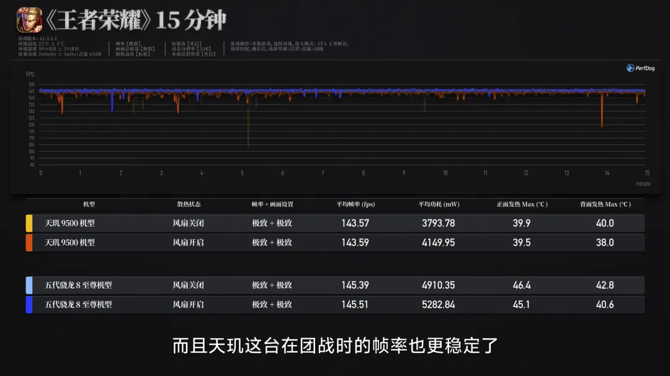The width and height of the screenshot is (670, 376).
Task: Click the minute axis label
Action: 643,184
